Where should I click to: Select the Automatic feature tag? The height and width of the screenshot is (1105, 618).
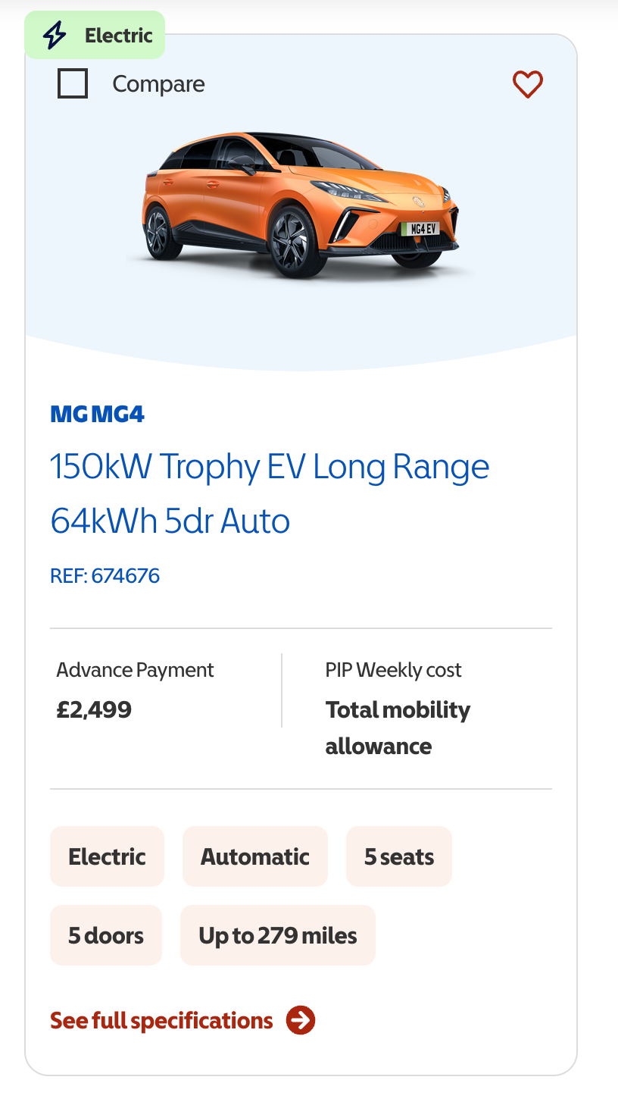[254, 856]
